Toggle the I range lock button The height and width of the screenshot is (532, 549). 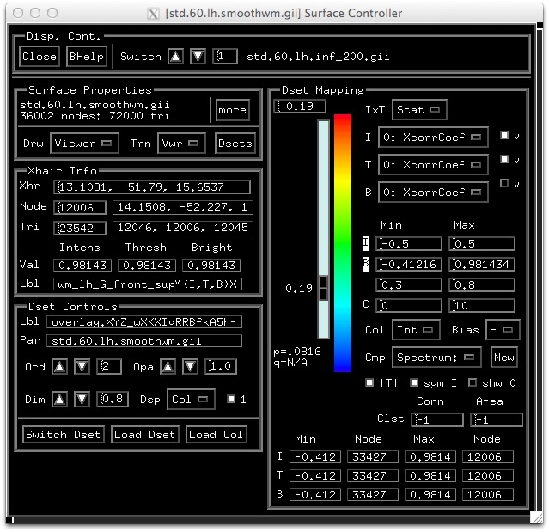coord(365,243)
